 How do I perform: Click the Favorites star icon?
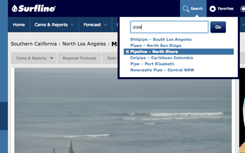tap(212, 9)
